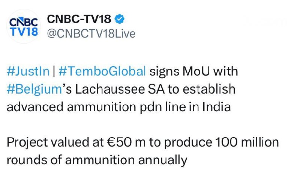The width and height of the screenshot is (300, 177).
Task: Open the #JustIn hashtag
Action: [28, 71]
